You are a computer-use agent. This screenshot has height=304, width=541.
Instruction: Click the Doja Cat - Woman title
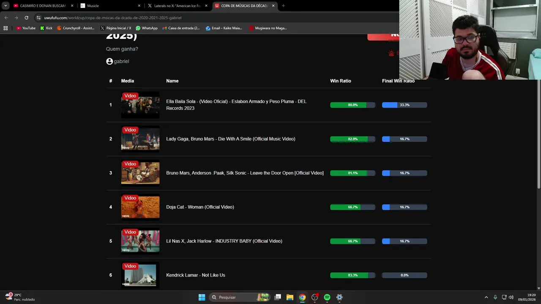coord(200,207)
